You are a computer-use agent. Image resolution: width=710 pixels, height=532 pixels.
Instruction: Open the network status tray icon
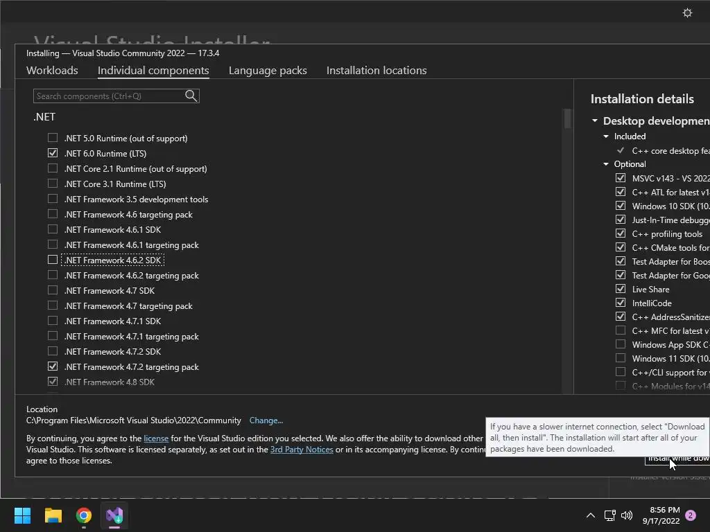tap(610, 515)
